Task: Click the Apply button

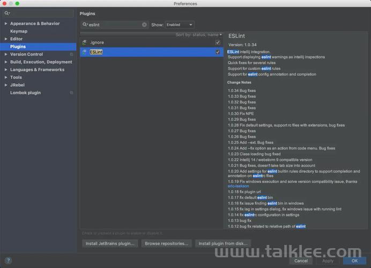Action: pos(328,260)
